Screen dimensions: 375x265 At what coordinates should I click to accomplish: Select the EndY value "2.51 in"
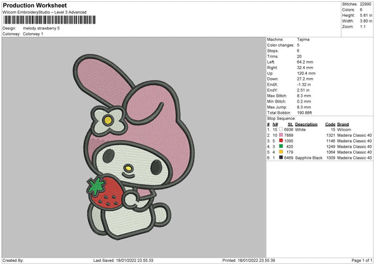[x=303, y=91]
